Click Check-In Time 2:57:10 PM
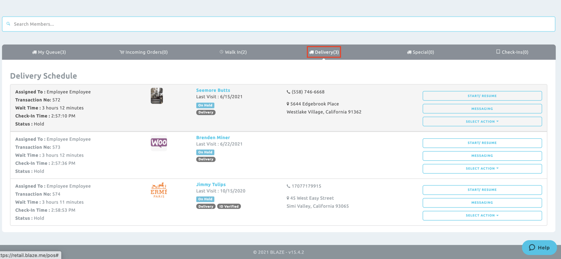The height and width of the screenshot is (259, 561). (x=45, y=116)
